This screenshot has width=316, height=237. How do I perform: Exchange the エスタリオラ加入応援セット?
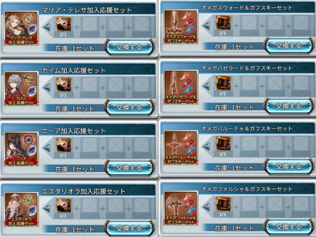(130, 229)
